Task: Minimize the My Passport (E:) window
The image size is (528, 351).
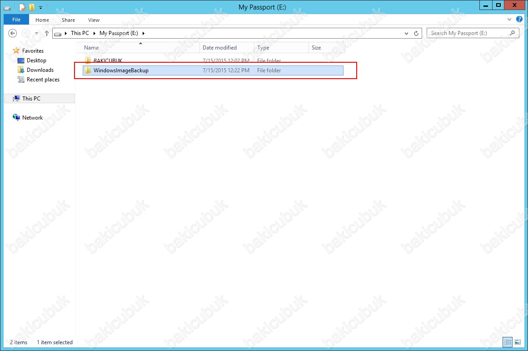Action: point(486,5)
